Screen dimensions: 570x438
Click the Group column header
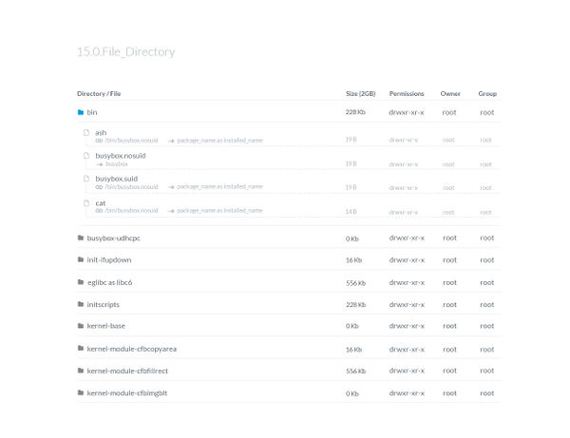click(x=486, y=93)
